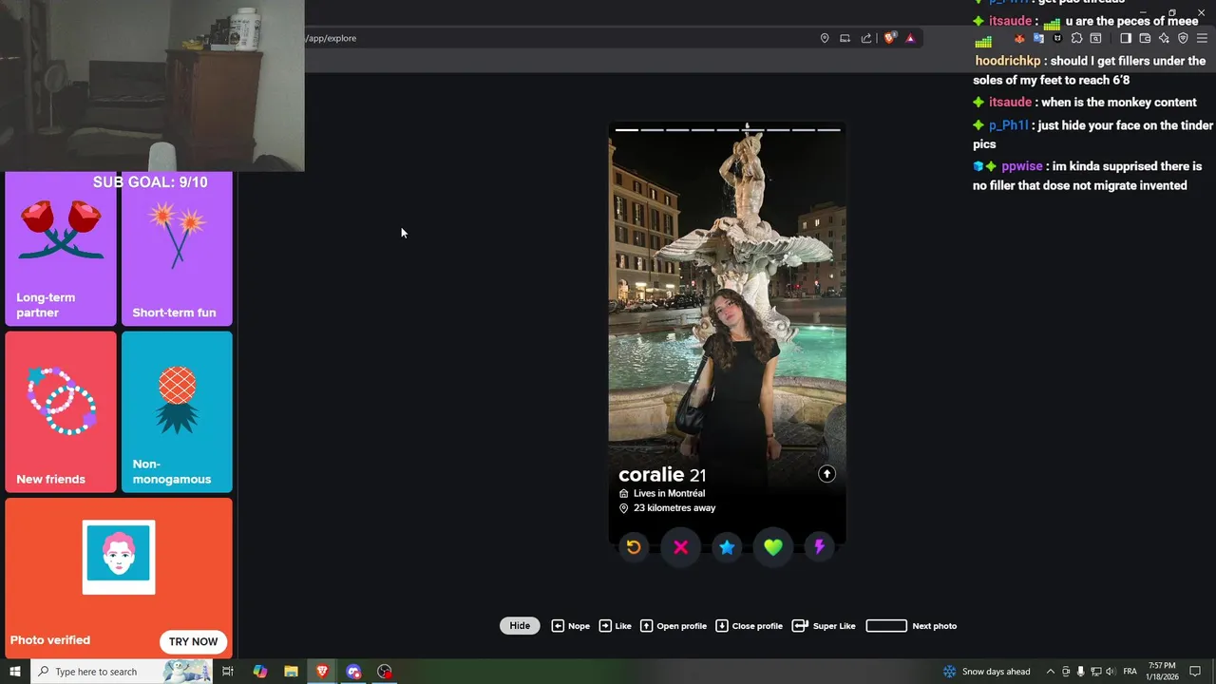Click the blue star Super Like button

(727, 547)
